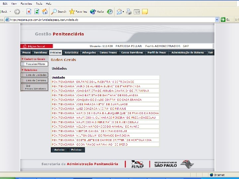Open the View menu
This screenshot has height=179, width=239.
[x=14, y=4]
